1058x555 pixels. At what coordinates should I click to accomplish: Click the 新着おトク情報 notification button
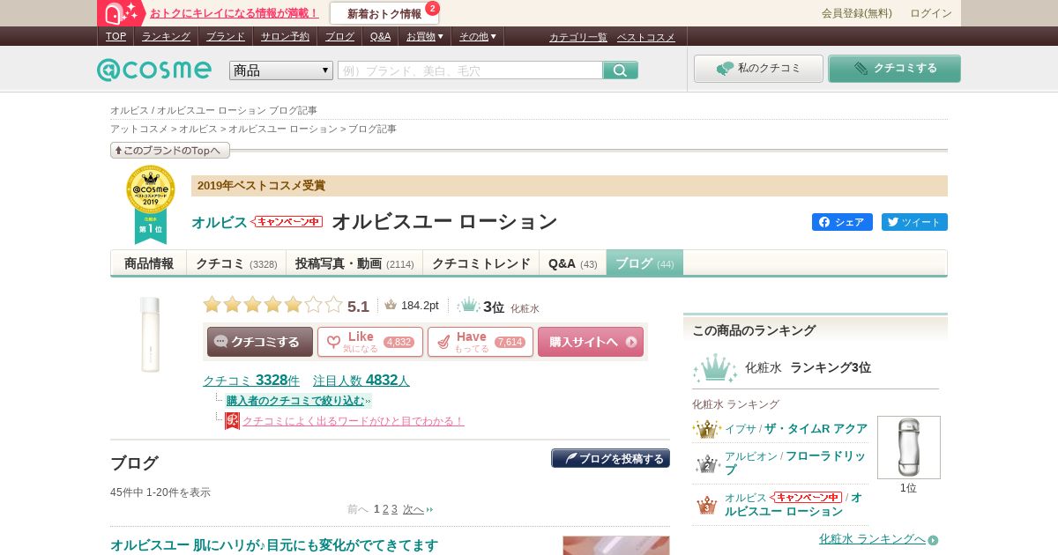384,13
